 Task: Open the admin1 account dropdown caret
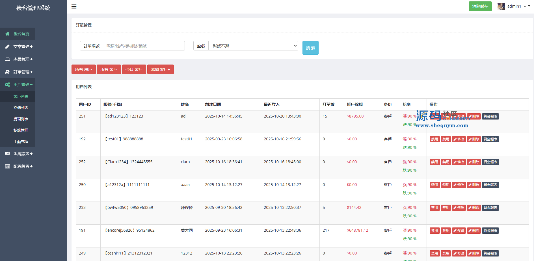tap(525, 6)
